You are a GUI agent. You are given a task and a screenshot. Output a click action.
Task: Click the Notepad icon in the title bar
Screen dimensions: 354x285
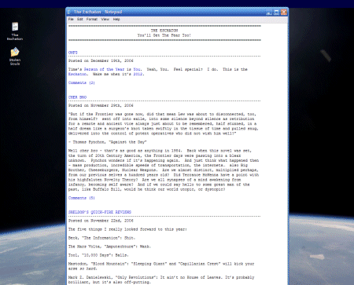coord(69,12)
